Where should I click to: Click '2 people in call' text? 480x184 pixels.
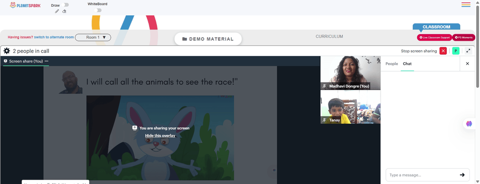click(31, 51)
